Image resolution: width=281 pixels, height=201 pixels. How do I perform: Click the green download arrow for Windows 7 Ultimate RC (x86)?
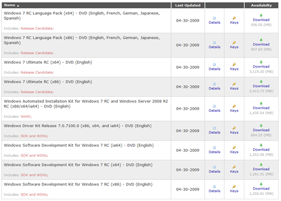click(x=261, y=81)
